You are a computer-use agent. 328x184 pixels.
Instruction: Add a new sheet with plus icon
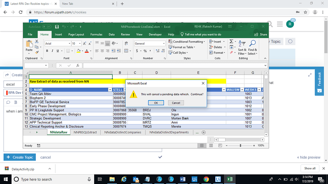pyautogui.click(x=204, y=132)
